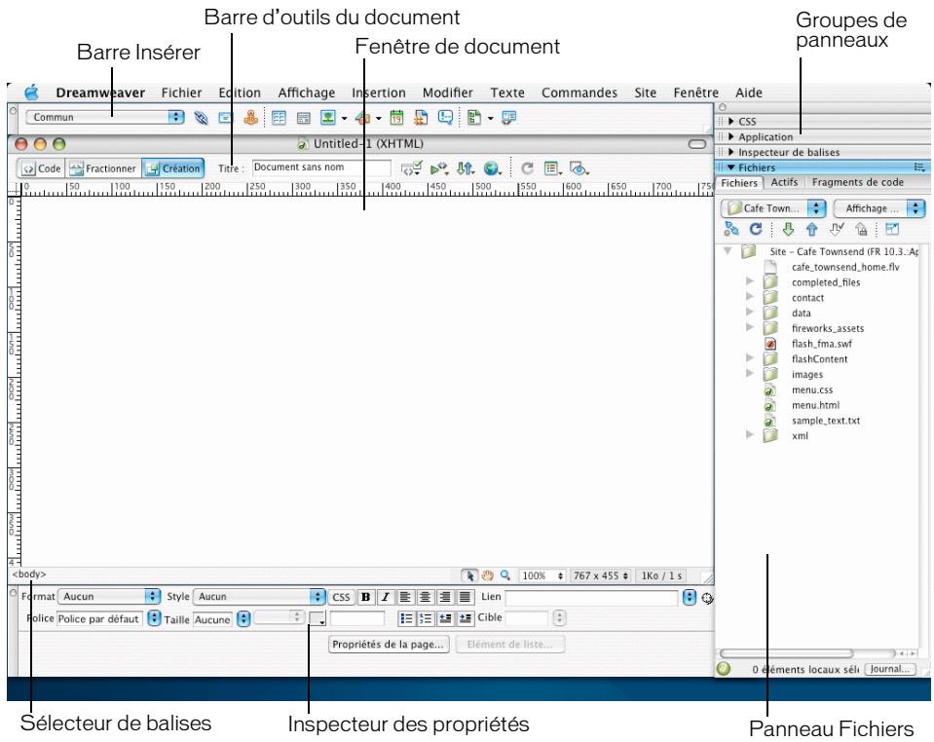This screenshot has width=934, height=742.
Task: Expand the Files panel to full view
Action: click(892, 229)
